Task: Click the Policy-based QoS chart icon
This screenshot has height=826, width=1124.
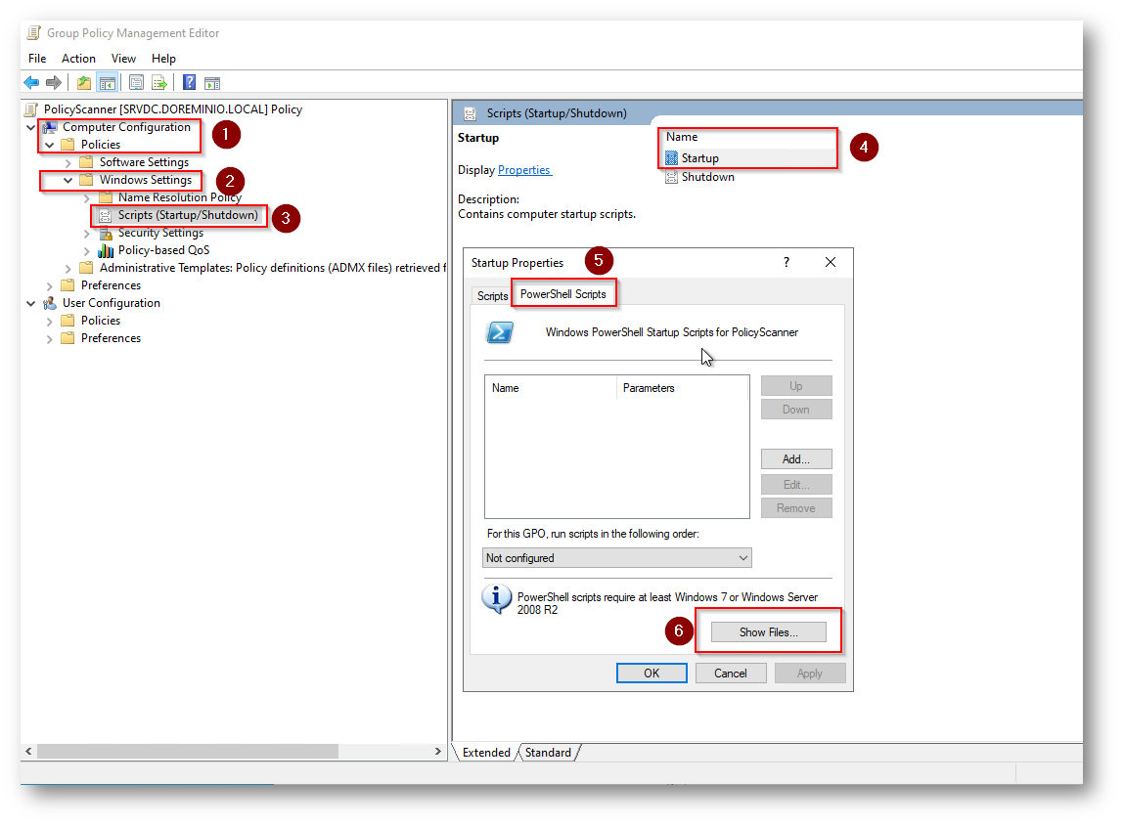Action: coord(106,251)
